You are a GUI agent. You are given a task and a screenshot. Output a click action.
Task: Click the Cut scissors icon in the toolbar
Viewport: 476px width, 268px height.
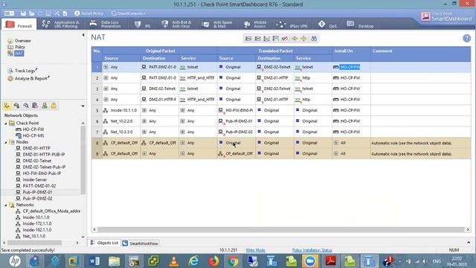point(57,13)
